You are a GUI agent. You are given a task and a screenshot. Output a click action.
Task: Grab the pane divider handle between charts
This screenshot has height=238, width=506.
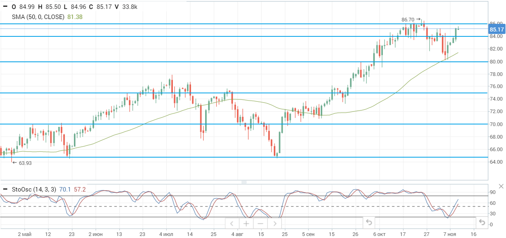tap(244, 182)
